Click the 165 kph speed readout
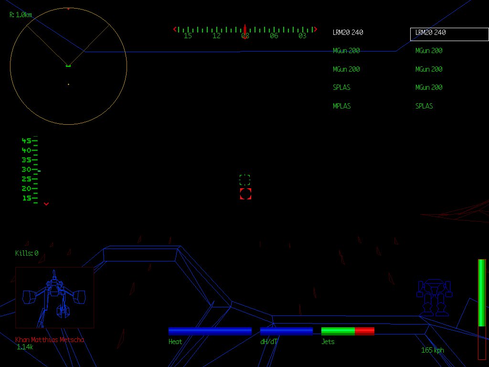This screenshot has height=367, width=489. click(432, 350)
